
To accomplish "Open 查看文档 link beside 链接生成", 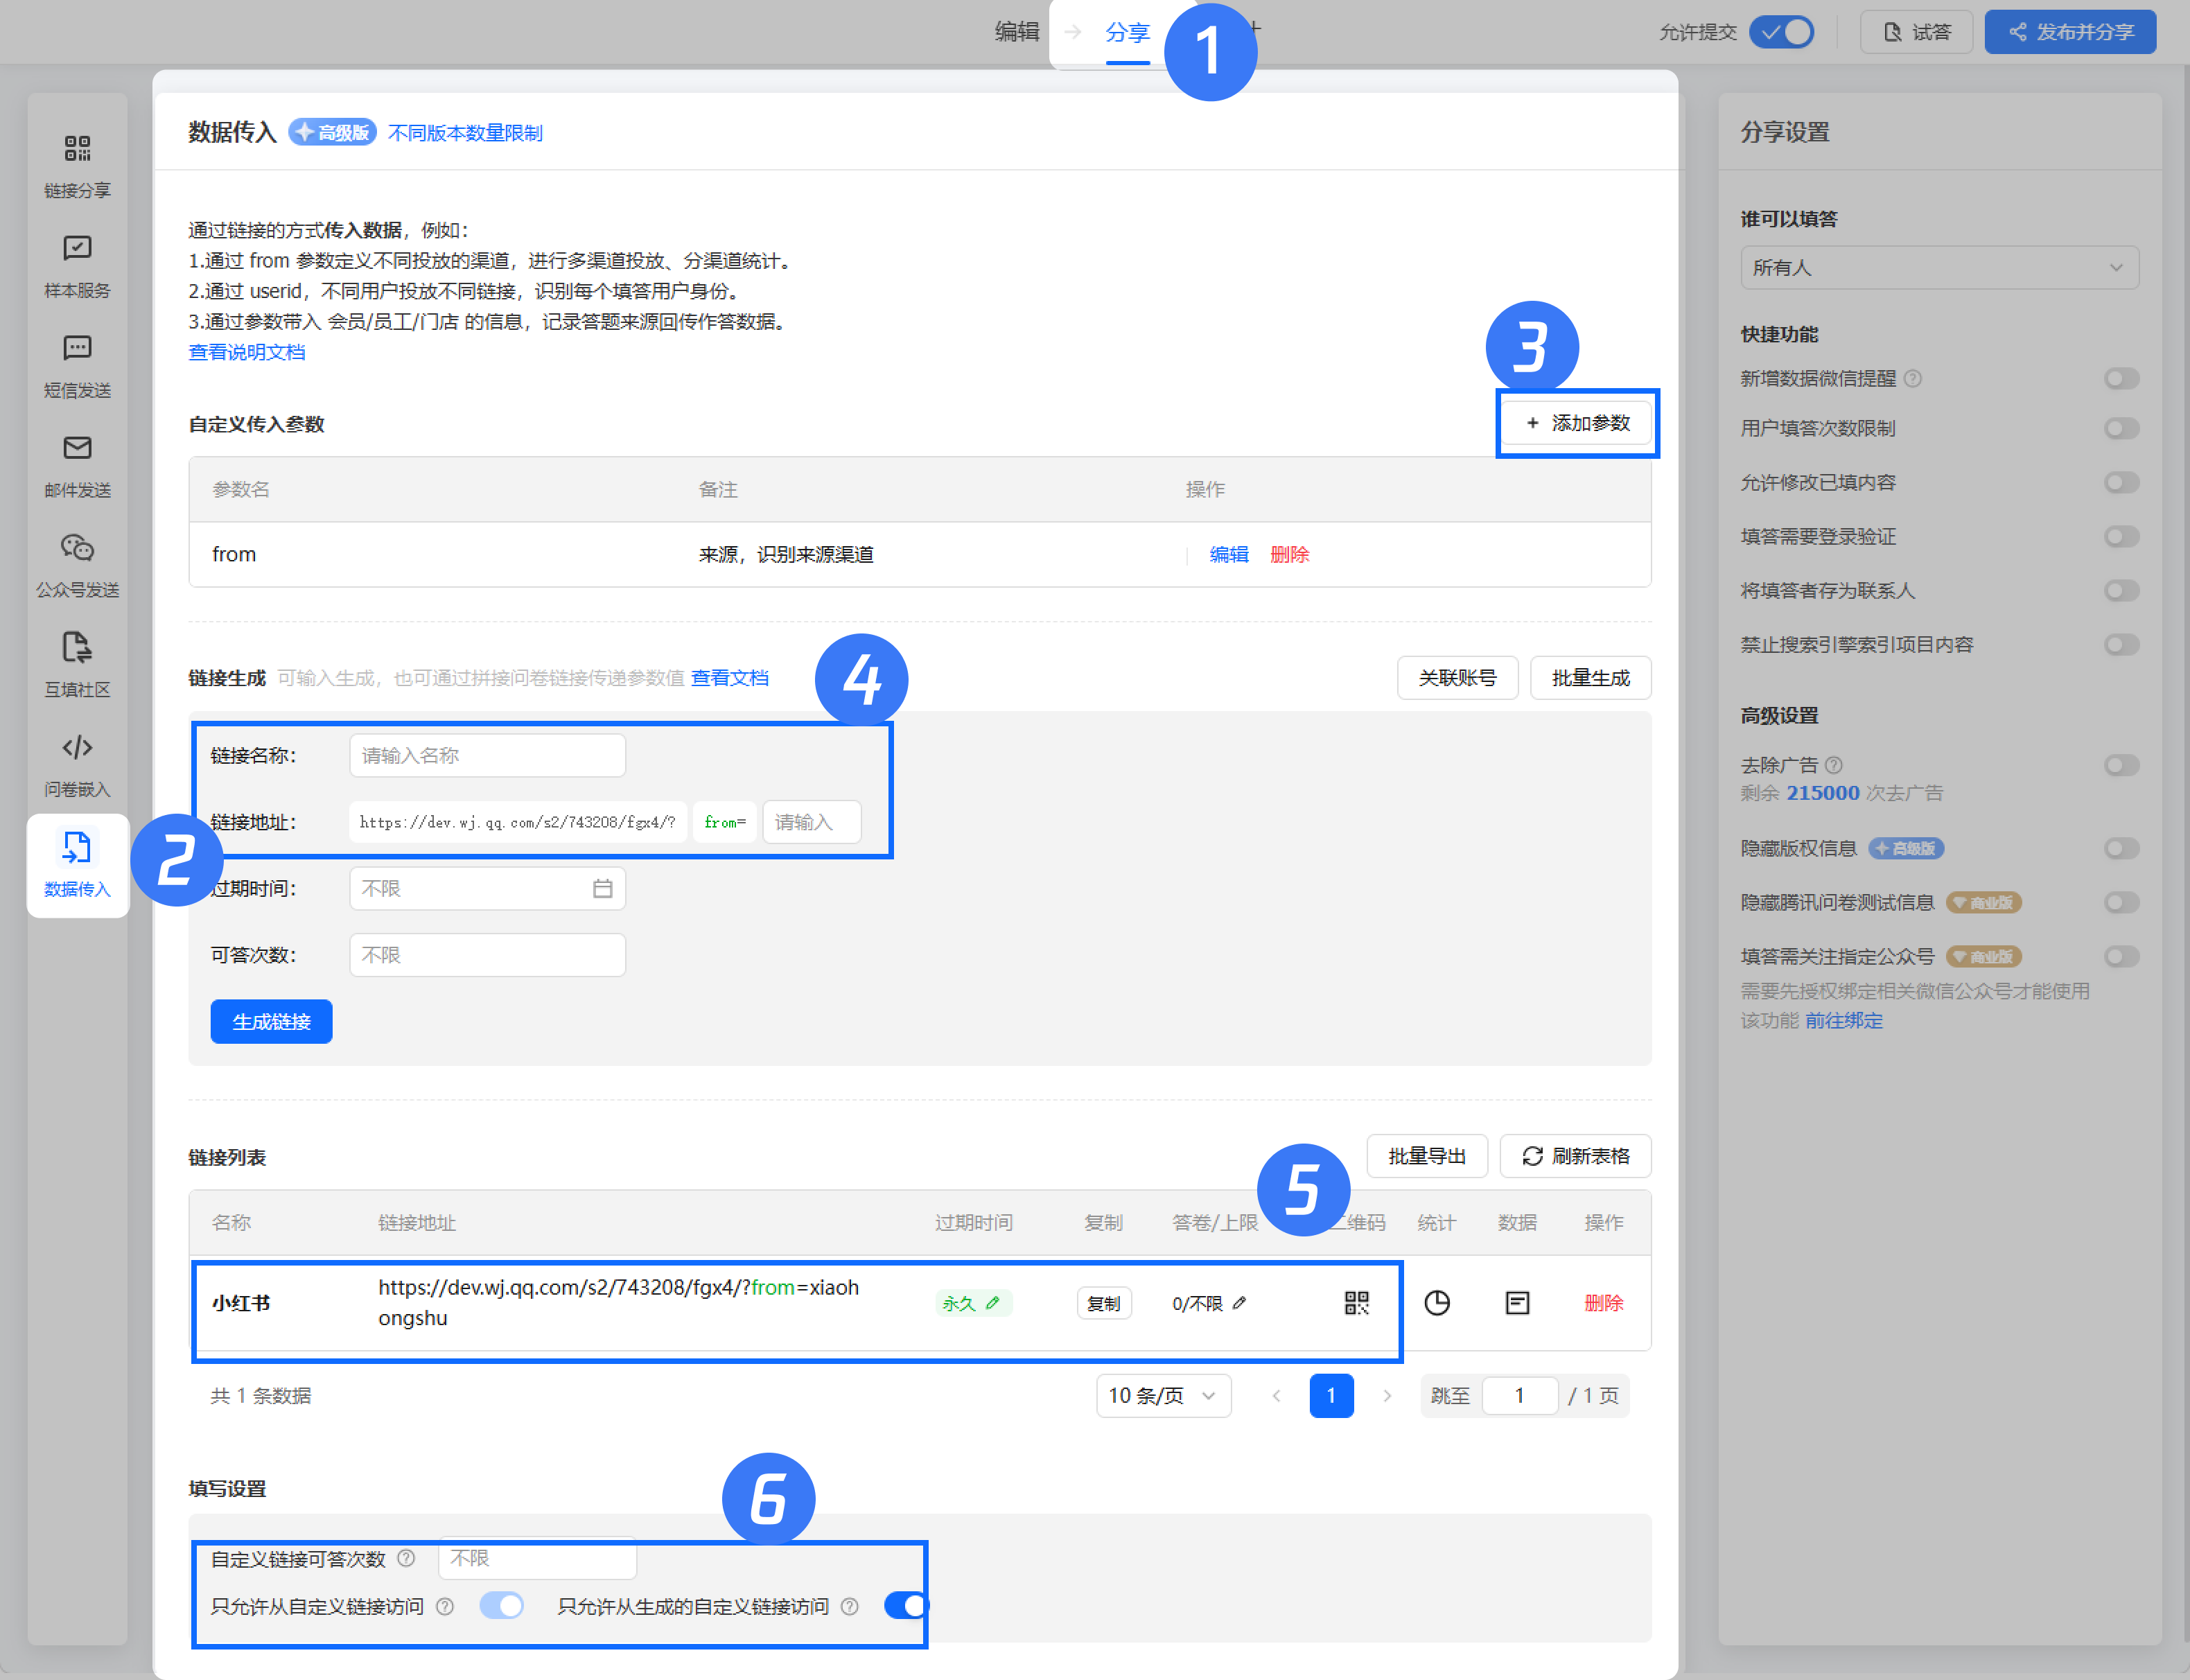I will click(x=729, y=678).
